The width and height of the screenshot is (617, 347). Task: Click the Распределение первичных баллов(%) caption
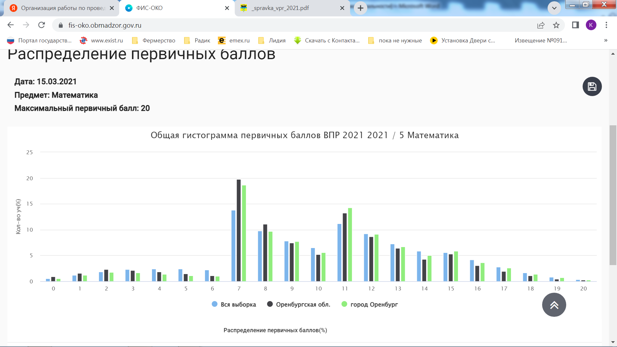pyautogui.click(x=275, y=330)
